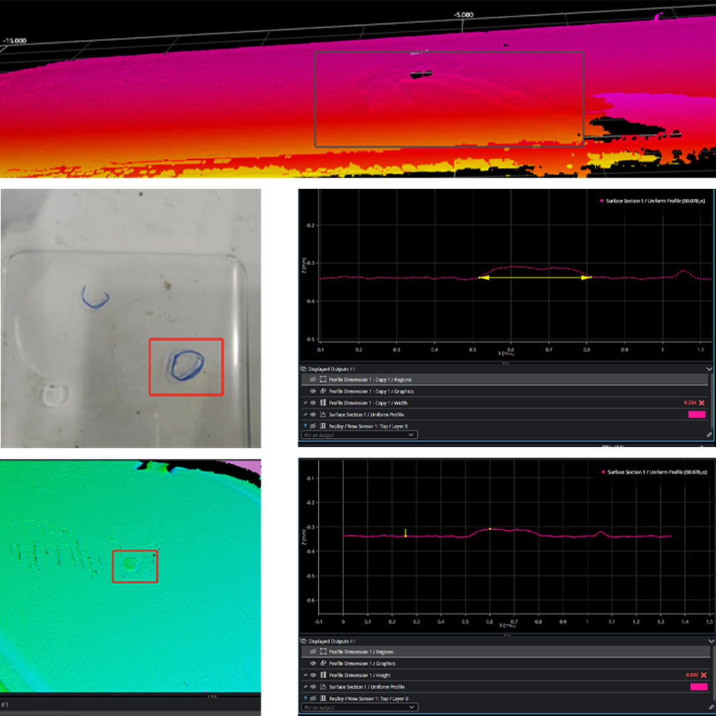Click the Width measurement icon in upper outputs

323,403
